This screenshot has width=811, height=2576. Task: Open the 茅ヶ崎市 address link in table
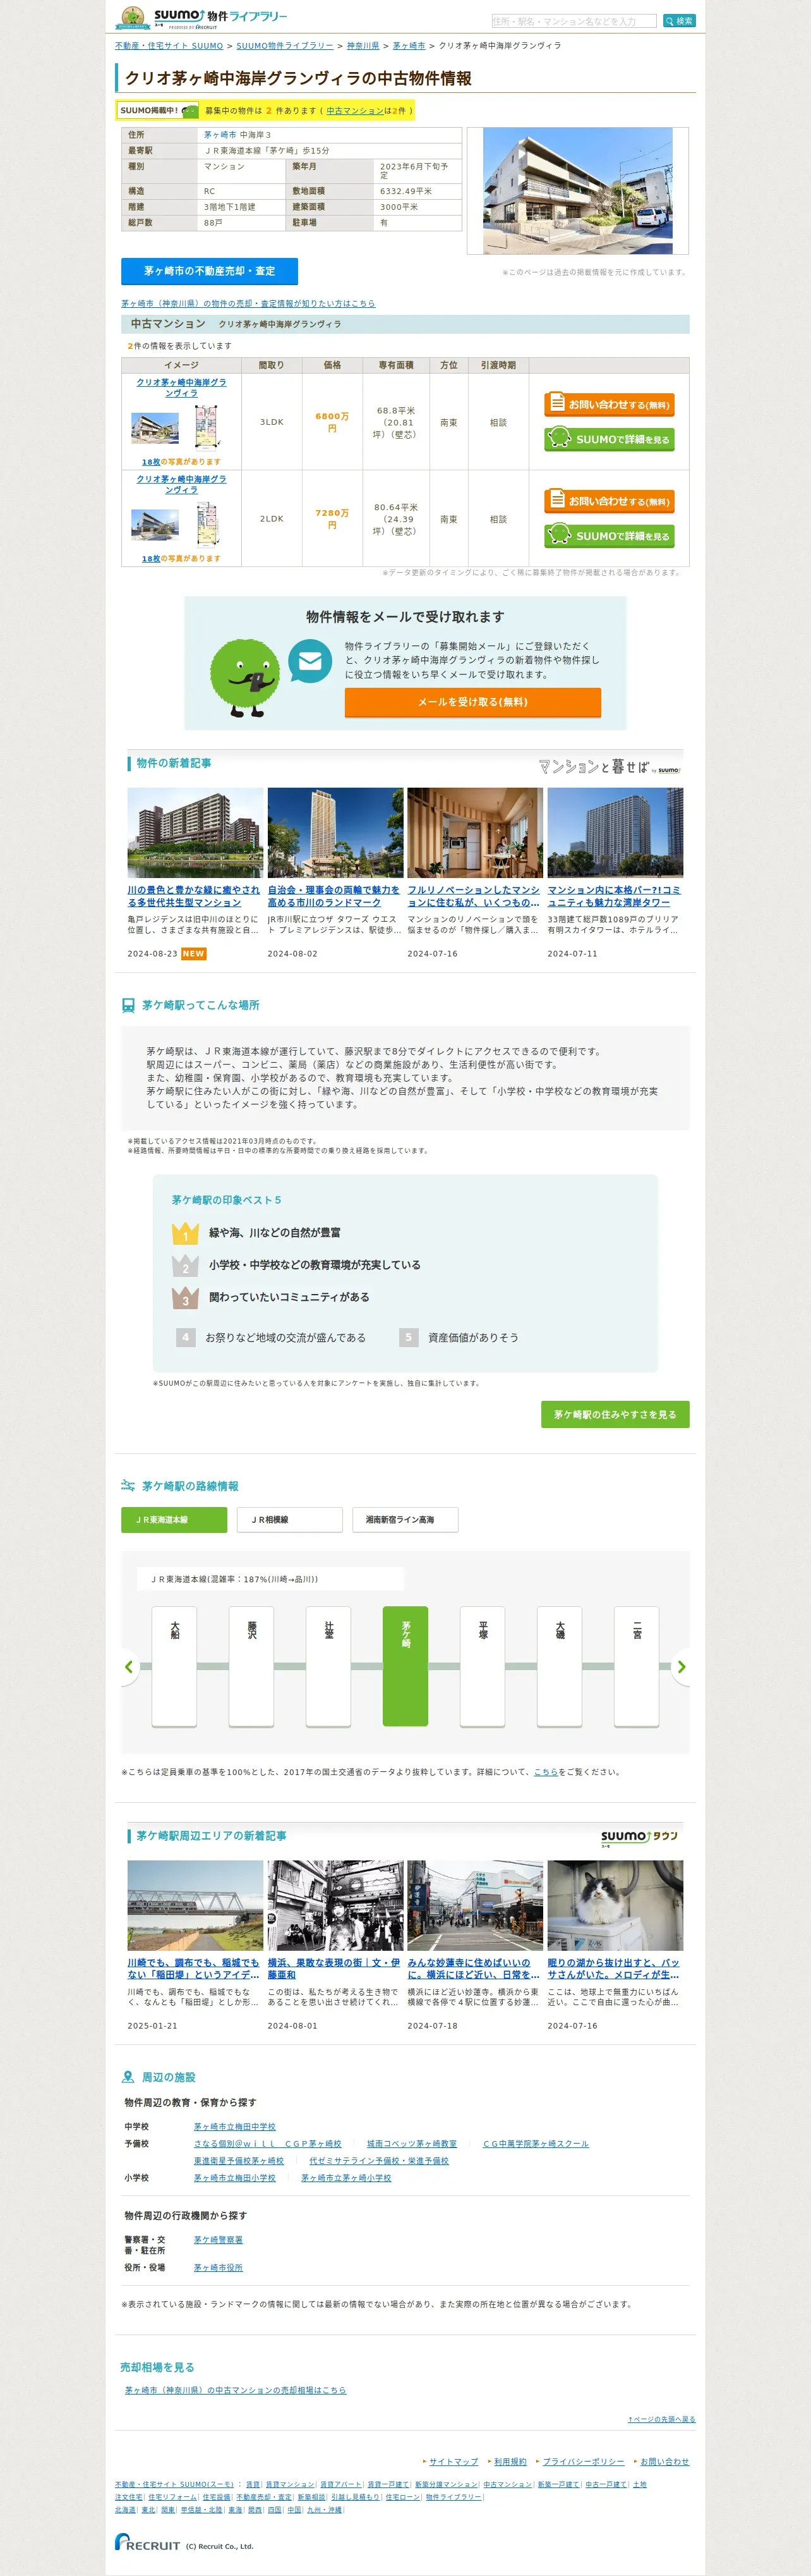point(220,135)
